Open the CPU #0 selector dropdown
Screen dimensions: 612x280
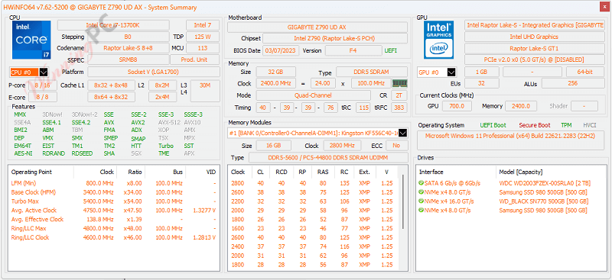(44, 72)
